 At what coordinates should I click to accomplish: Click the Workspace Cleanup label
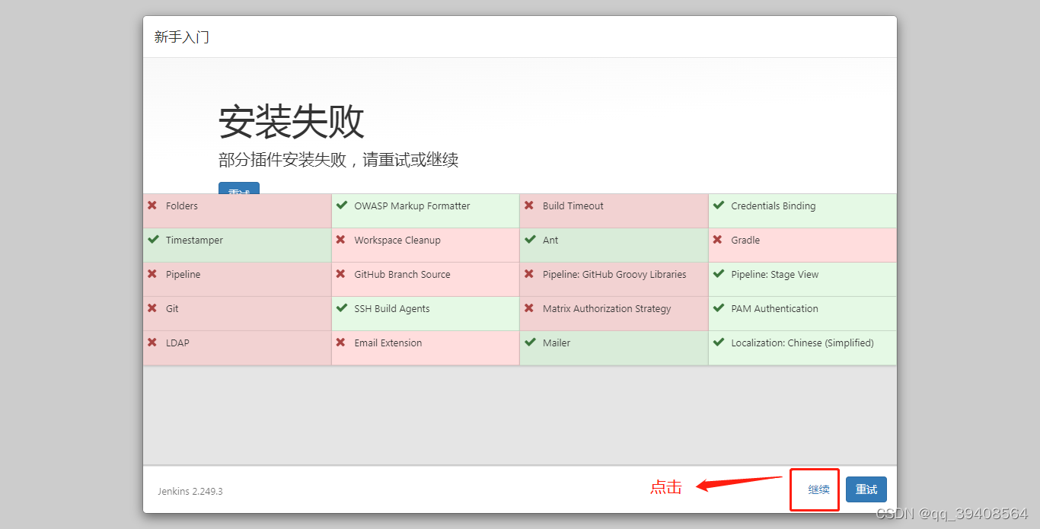pyautogui.click(x=397, y=241)
